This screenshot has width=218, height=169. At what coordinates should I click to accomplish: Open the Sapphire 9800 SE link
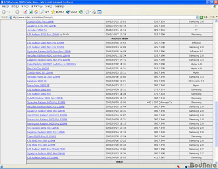pos(37,81)
